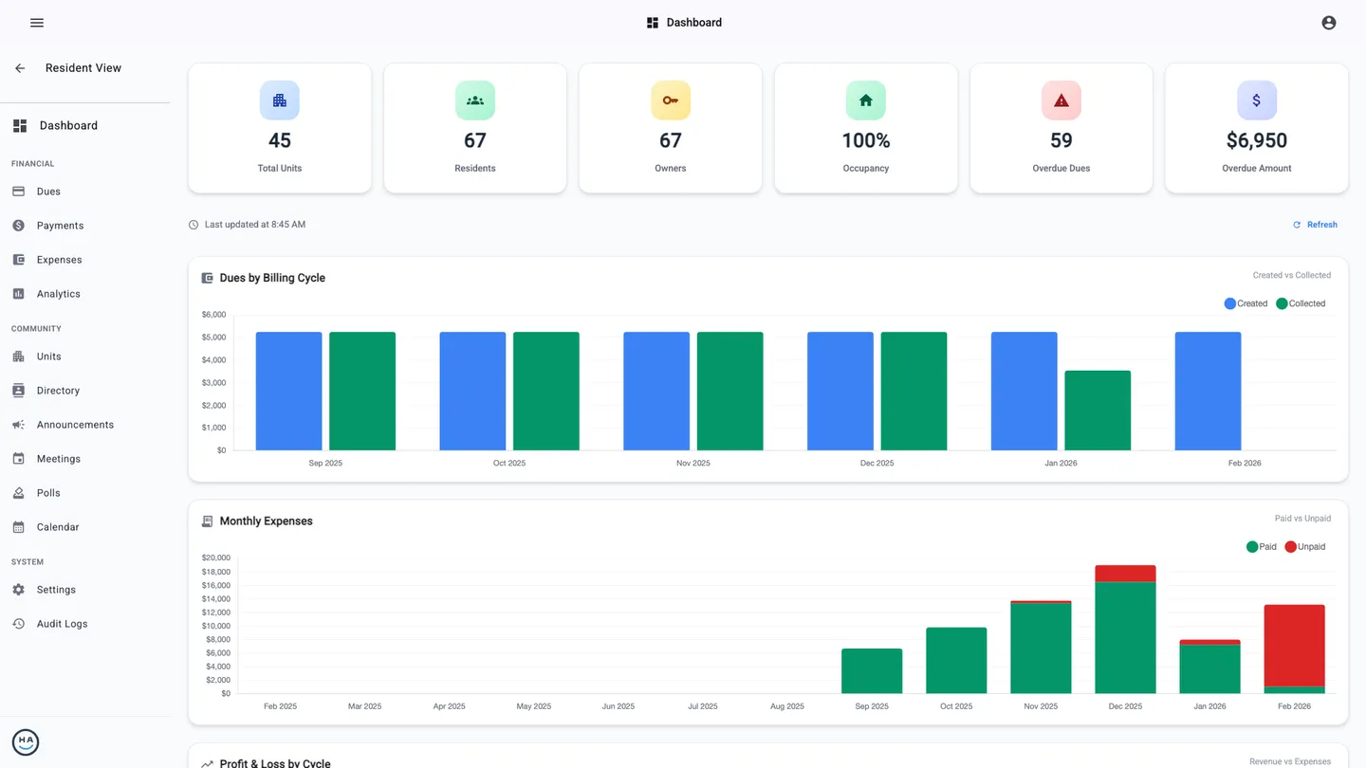The image size is (1366, 768).
Task: View Announcements
Action: pyautogui.click(x=85, y=425)
